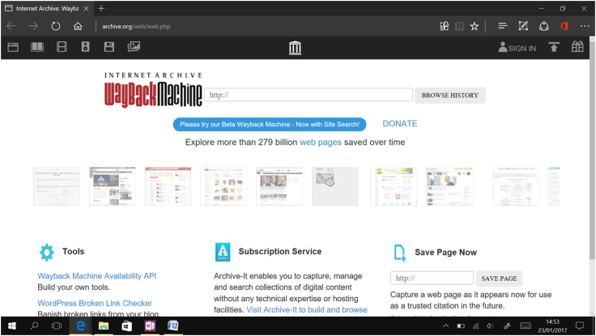Image resolution: width=596 pixels, height=336 pixels.
Task: Click the Internet Archive building logo icon
Action: pos(295,49)
